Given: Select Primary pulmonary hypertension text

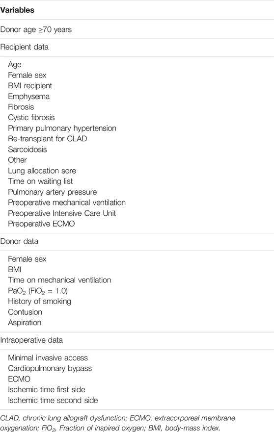Looking at the screenshot, I should tap(62, 128).
